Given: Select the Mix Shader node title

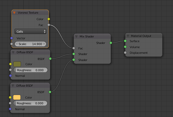Looking at the screenshot, I should (87, 36).
